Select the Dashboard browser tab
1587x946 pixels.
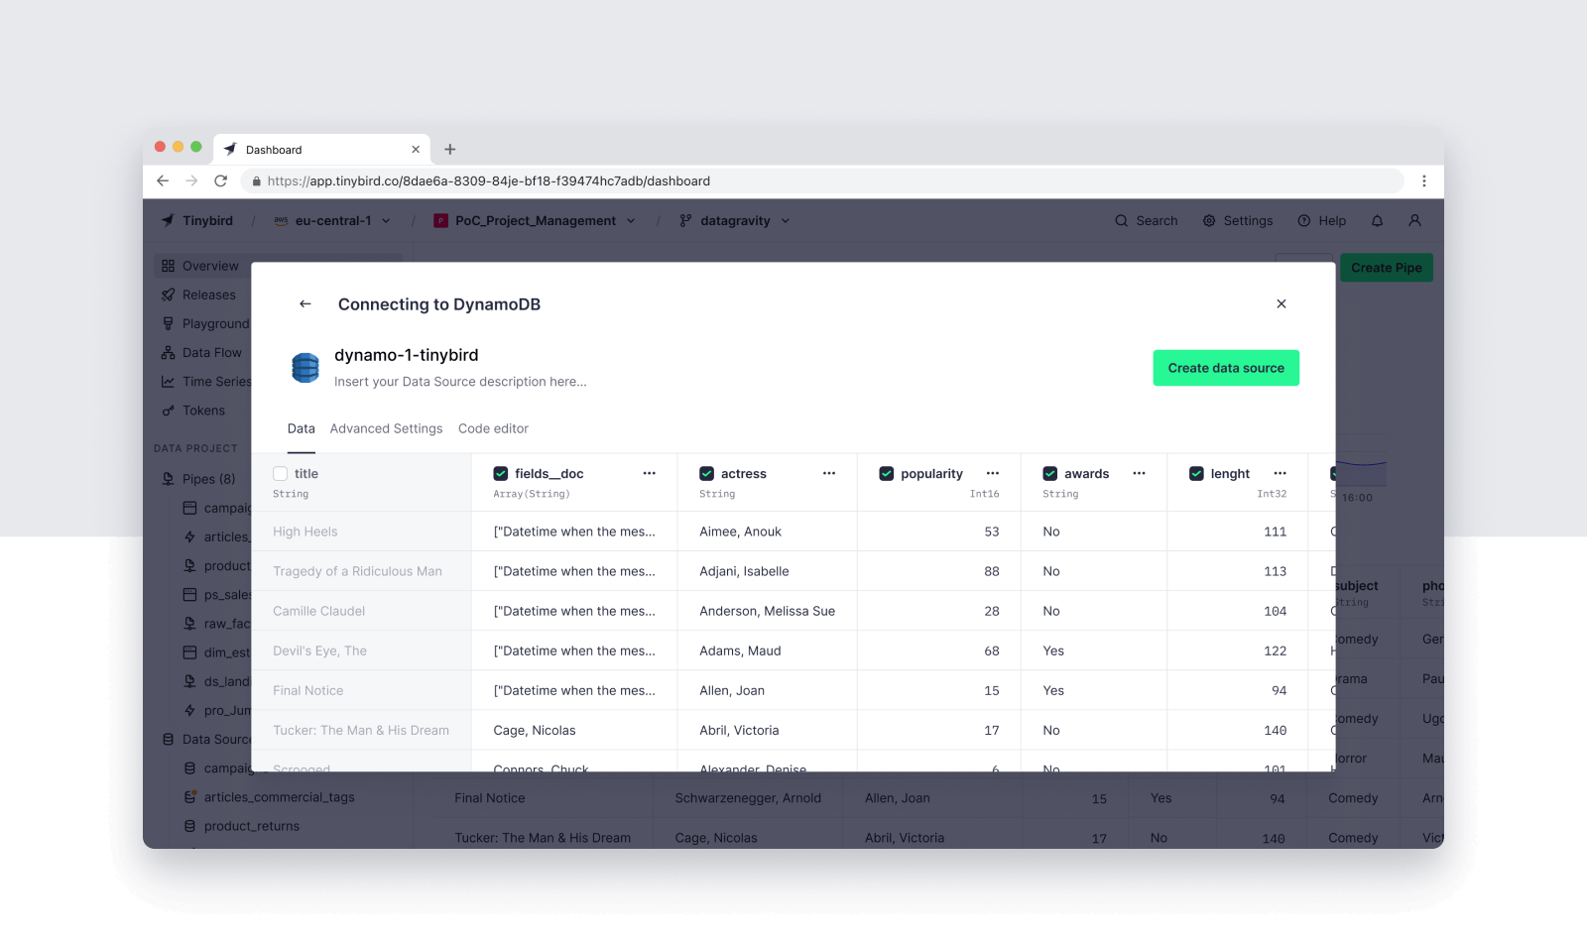click(x=321, y=150)
